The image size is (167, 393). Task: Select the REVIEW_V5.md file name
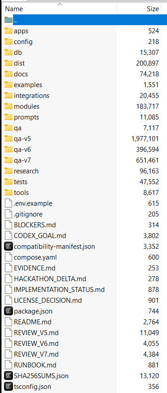point(36,333)
